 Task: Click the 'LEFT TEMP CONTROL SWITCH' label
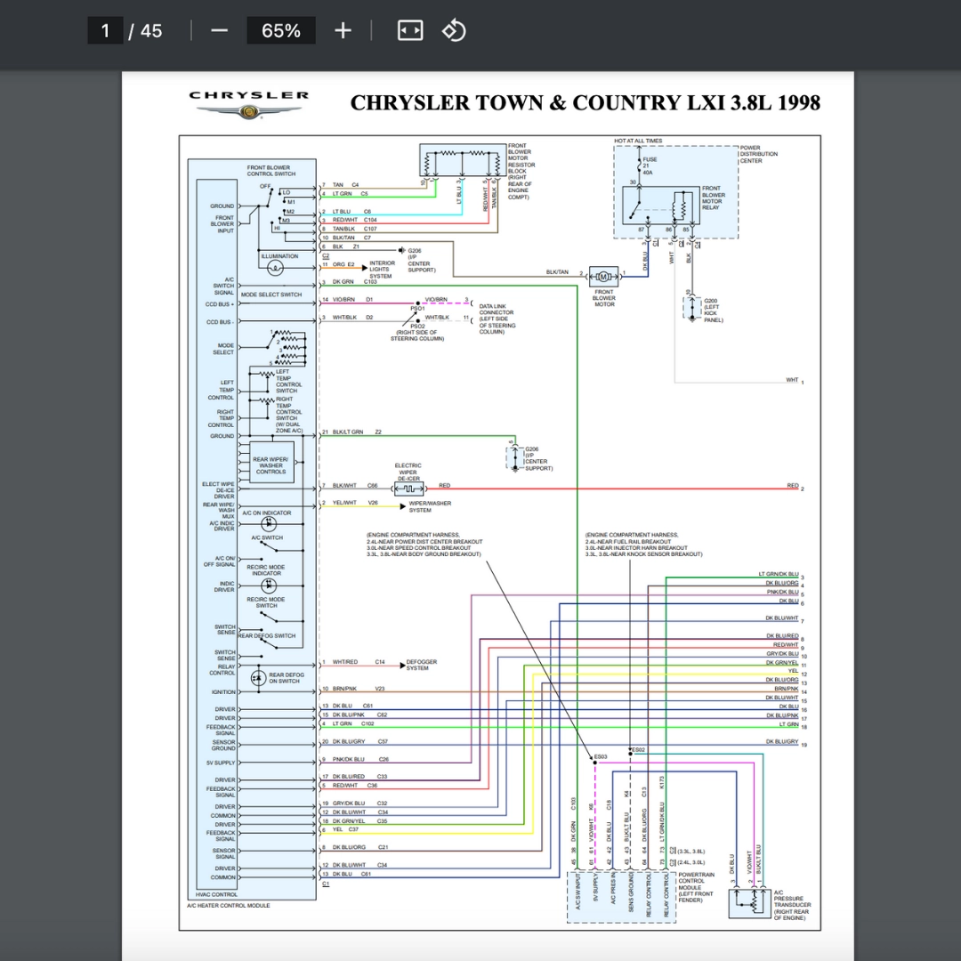click(288, 381)
